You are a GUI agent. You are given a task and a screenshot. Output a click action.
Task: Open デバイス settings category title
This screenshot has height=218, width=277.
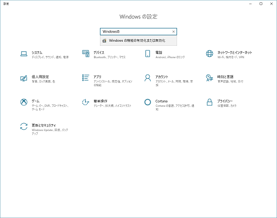point(99,53)
